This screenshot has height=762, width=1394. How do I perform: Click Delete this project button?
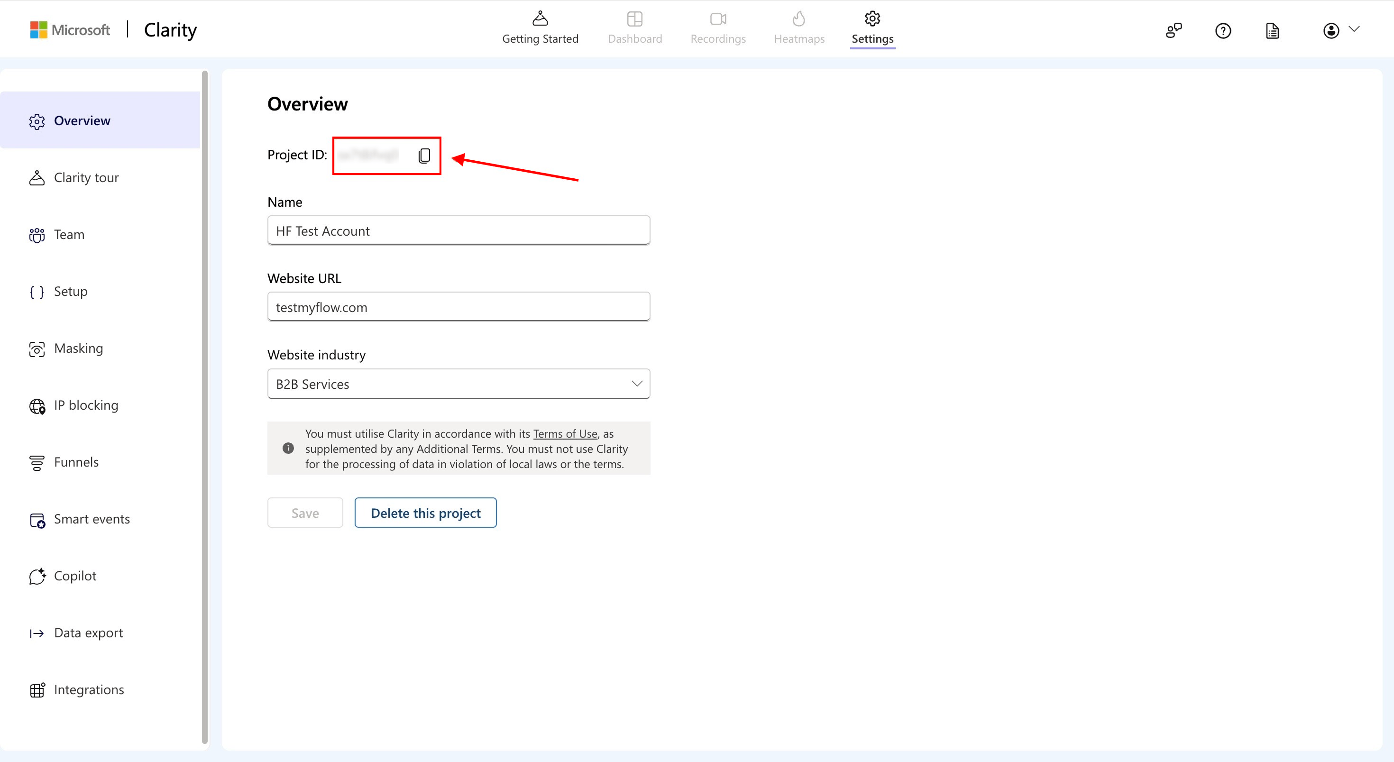coord(425,513)
